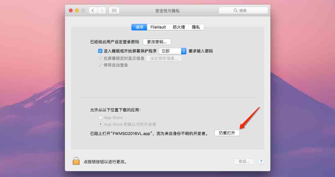Viewport: 335px width, 177px height.
Task: Show all preferences grid button
Action: pyautogui.click(x=114, y=11)
